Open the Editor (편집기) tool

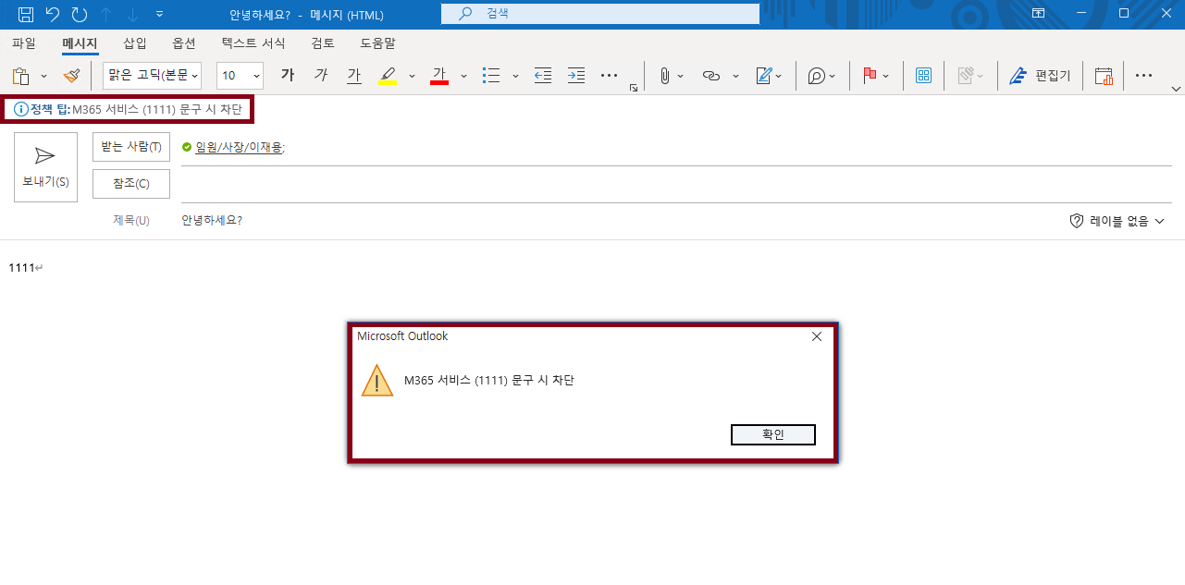[1040, 76]
